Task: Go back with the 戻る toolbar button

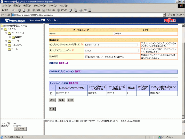Action: [x=5, y=10]
